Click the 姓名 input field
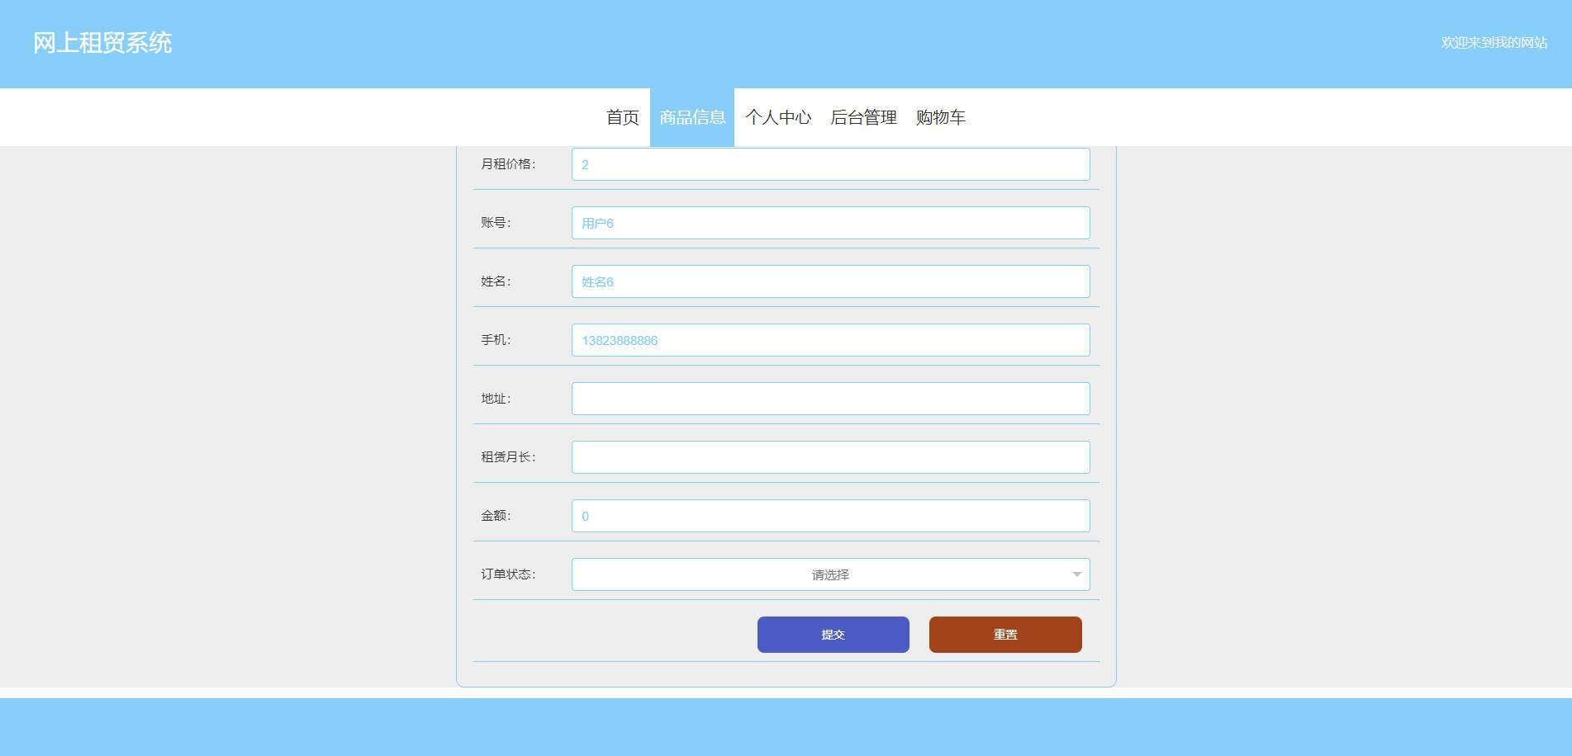The height and width of the screenshot is (756, 1572). [x=830, y=281]
